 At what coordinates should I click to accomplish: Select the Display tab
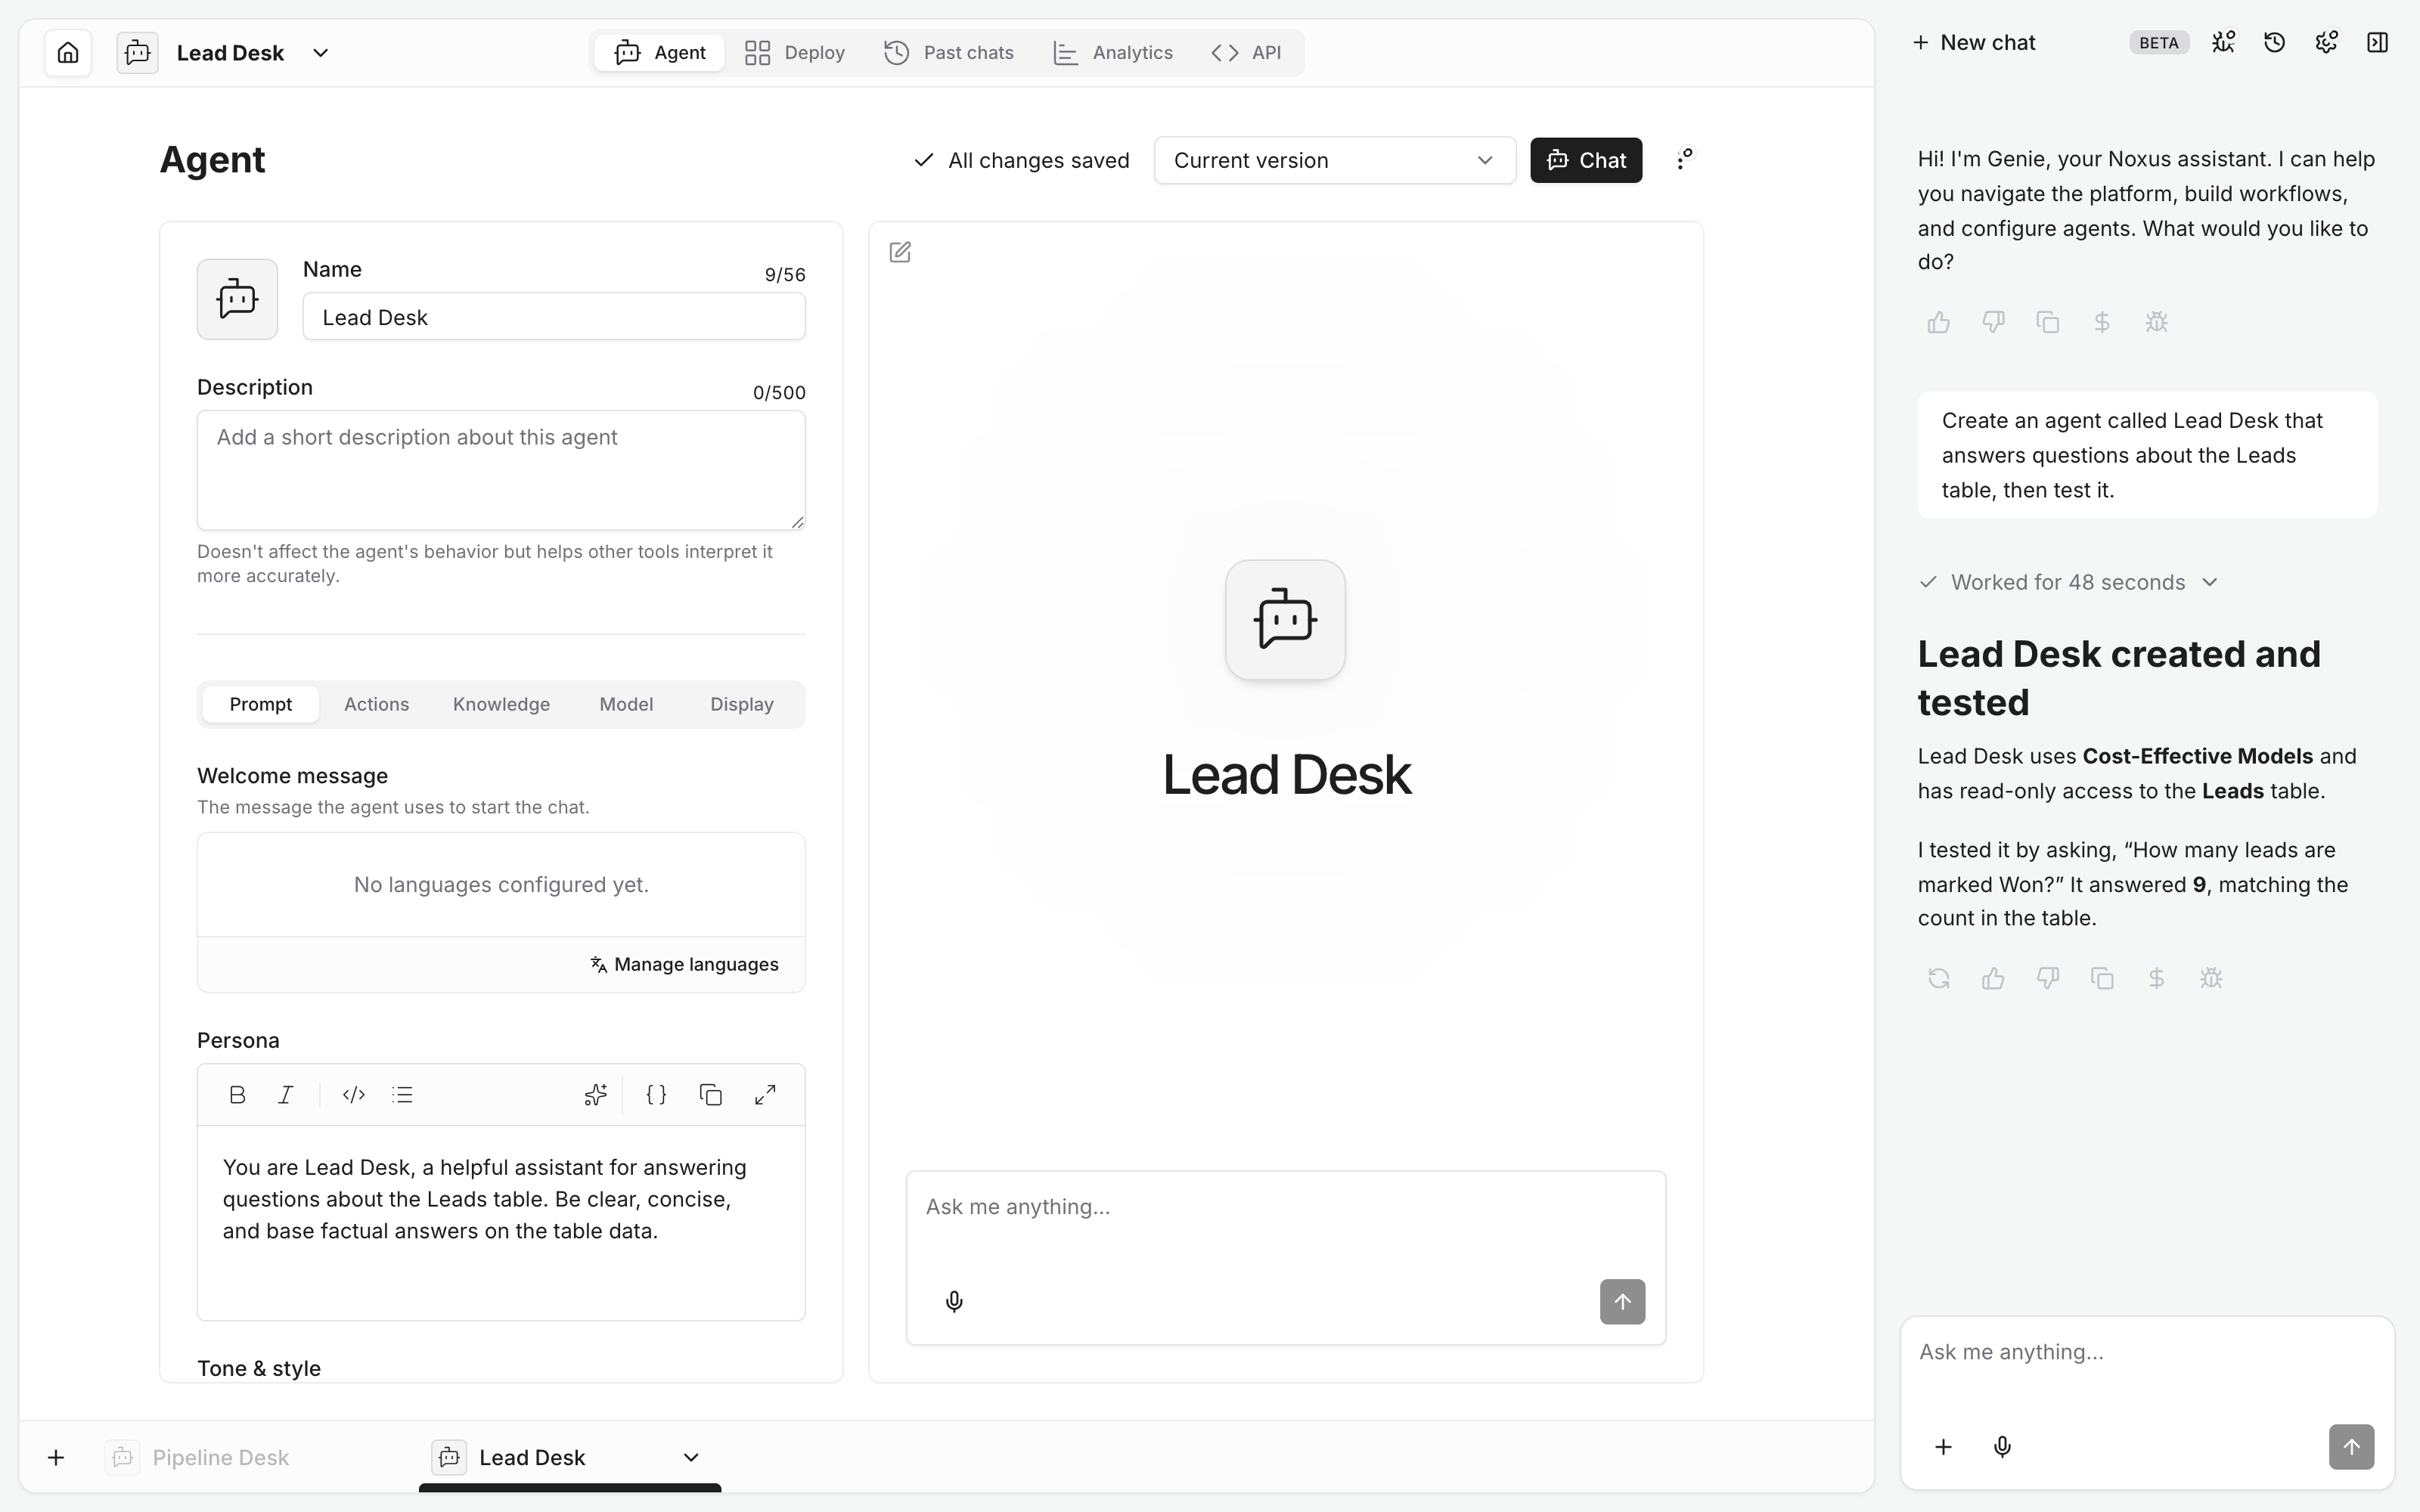click(x=742, y=704)
